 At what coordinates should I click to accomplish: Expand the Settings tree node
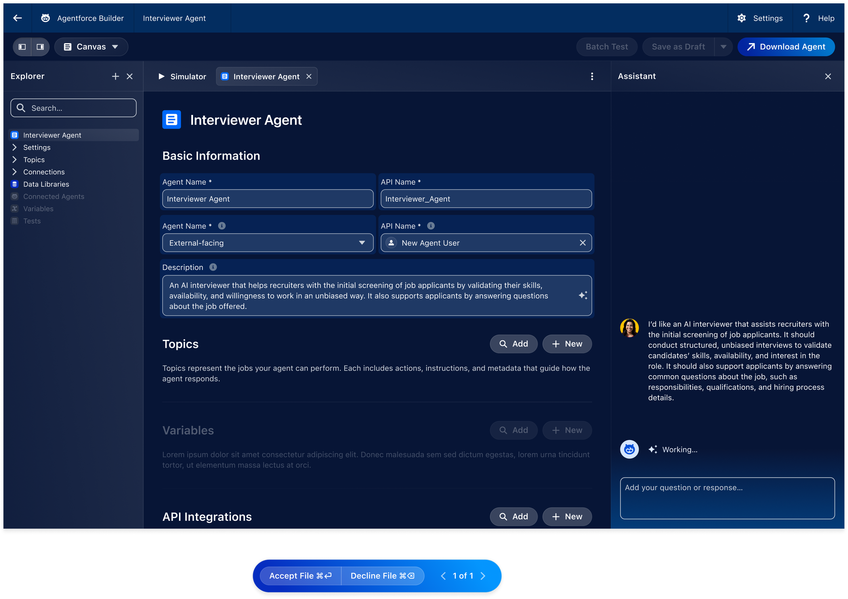coord(14,147)
